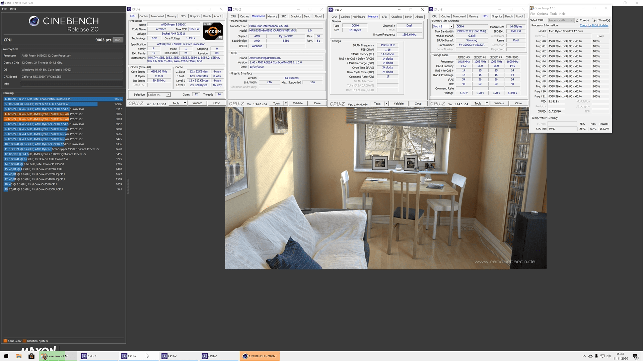Open the notification center icon
The width and height of the screenshot is (643, 361).
[635, 356]
